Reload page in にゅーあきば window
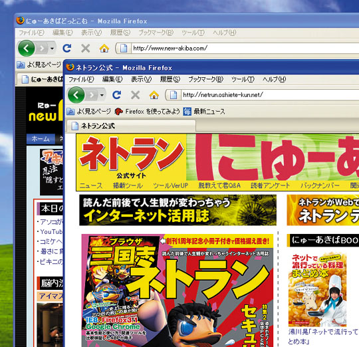 67,48
